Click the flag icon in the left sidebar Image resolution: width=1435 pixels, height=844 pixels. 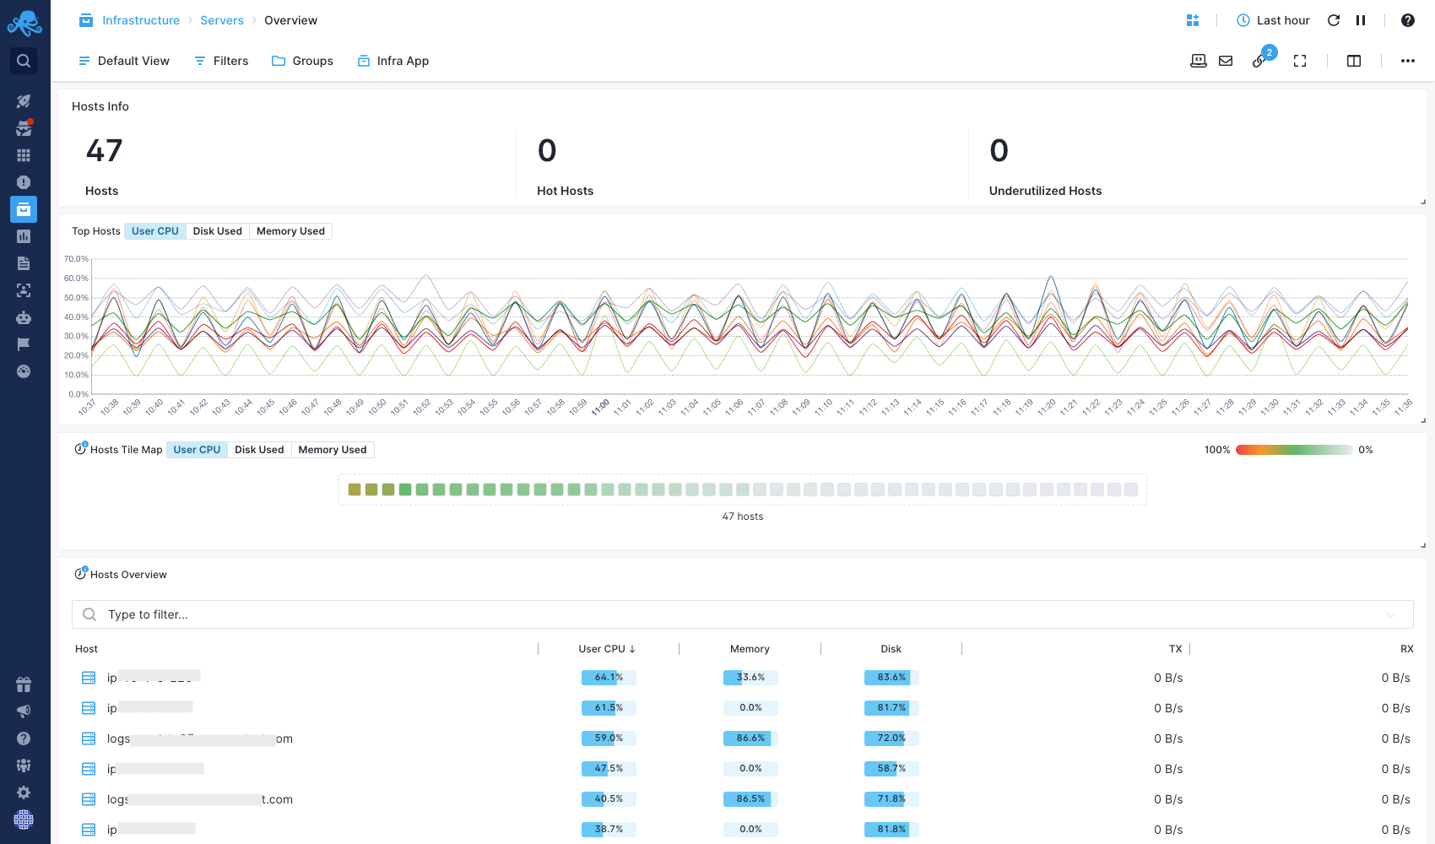tap(23, 344)
